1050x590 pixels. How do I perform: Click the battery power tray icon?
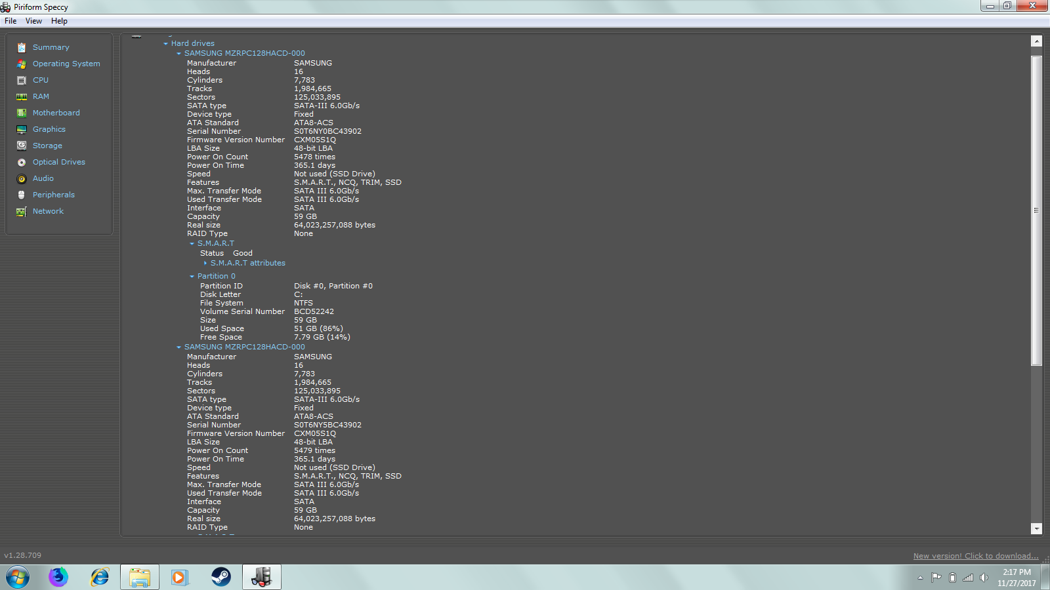(x=952, y=578)
